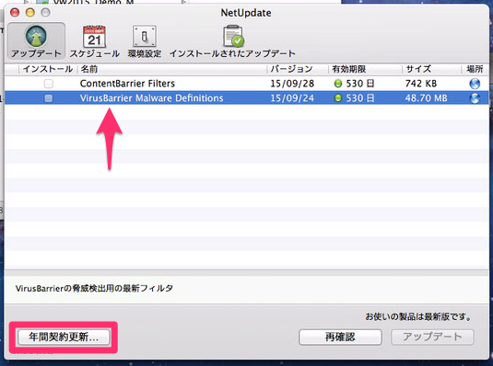Click the 742 KB size cell
The width and height of the screenshot is (493, 366).
(421, 84)
